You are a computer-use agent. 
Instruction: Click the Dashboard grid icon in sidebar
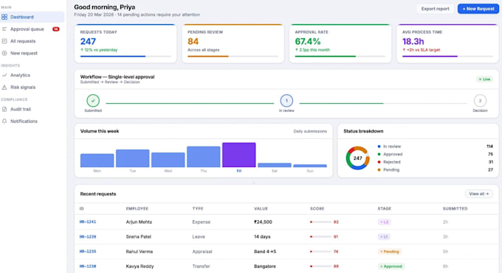pyautogui.click(x=4, y=17)
